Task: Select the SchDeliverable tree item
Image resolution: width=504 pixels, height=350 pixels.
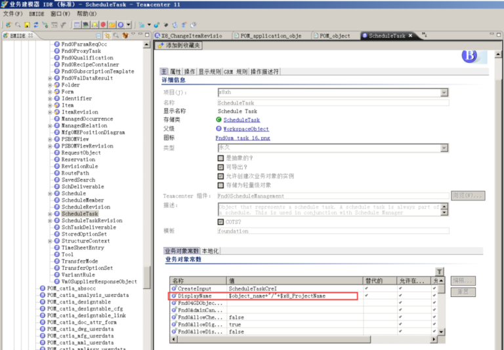Action: click(83, 187)
